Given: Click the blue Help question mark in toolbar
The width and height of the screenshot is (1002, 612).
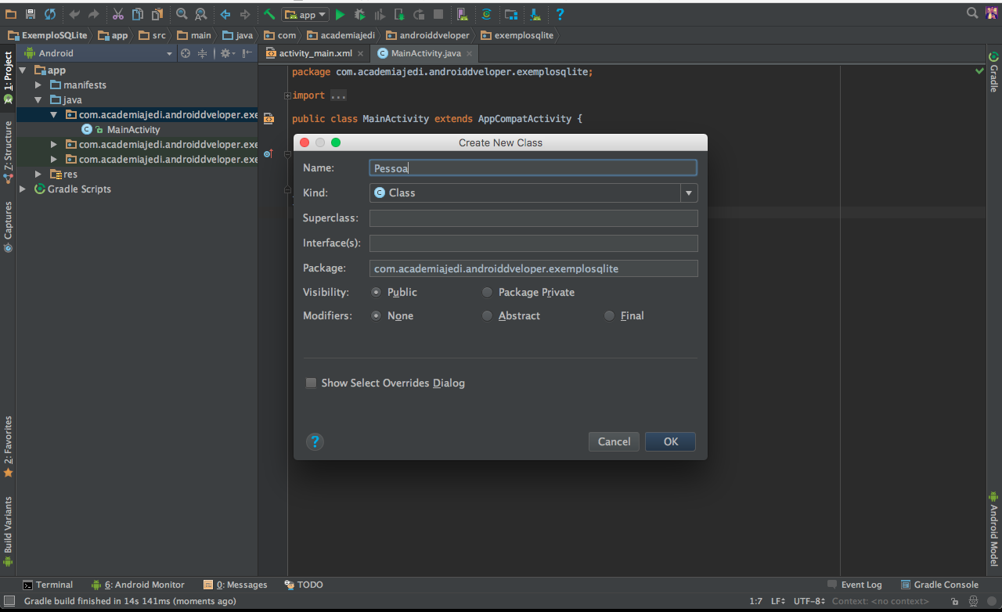Looking at the screenshot, I should 560,14.
